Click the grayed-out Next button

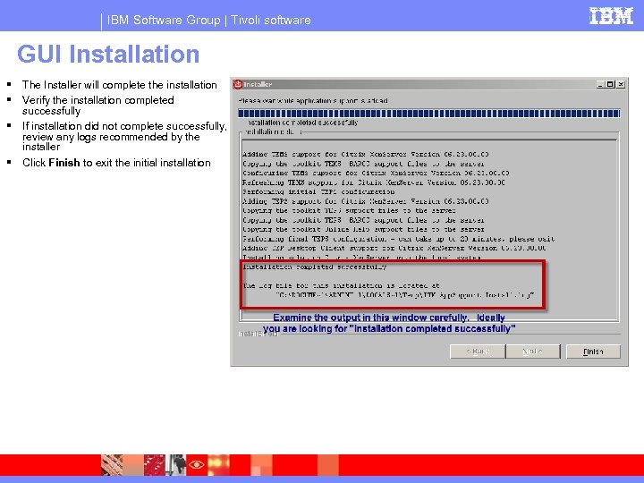533,352
